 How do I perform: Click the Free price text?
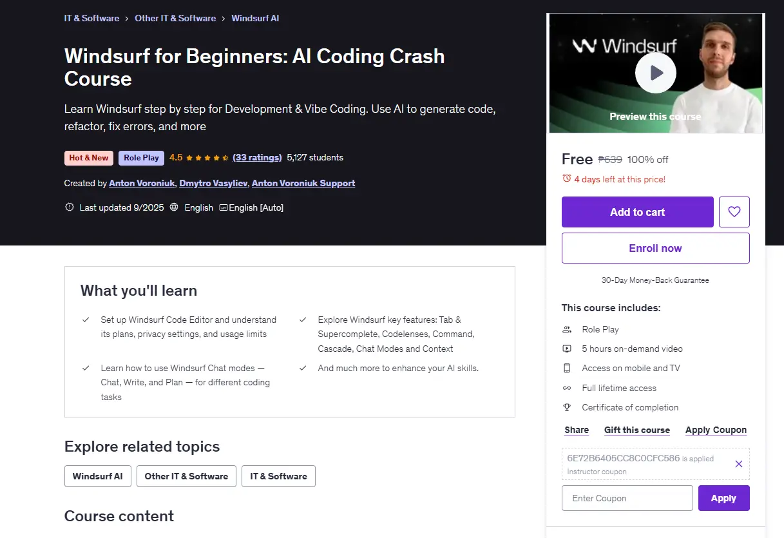pyautogui.click(x=577, y=159)
